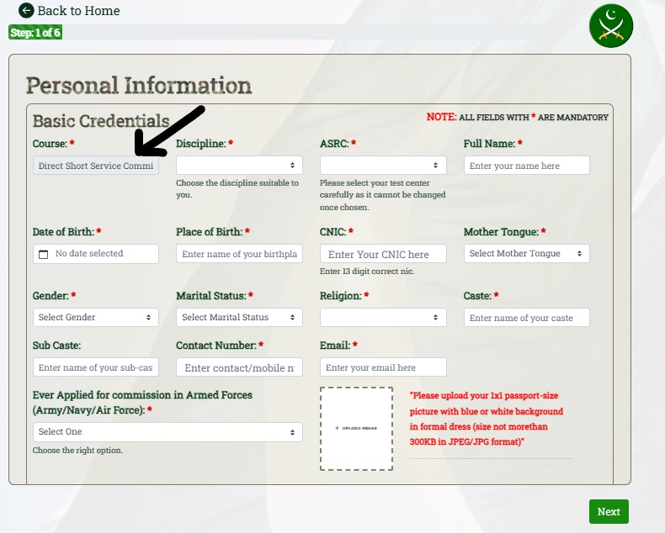Viewport: 665px width, 533px height.
Task: Pick a date in the Date of Birth field
Action: point(96,254)
